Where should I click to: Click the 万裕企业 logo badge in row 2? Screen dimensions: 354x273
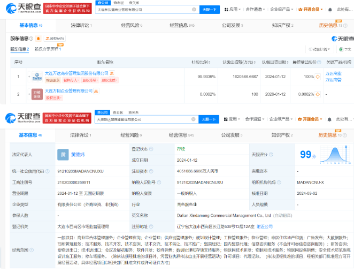point(37,94)
